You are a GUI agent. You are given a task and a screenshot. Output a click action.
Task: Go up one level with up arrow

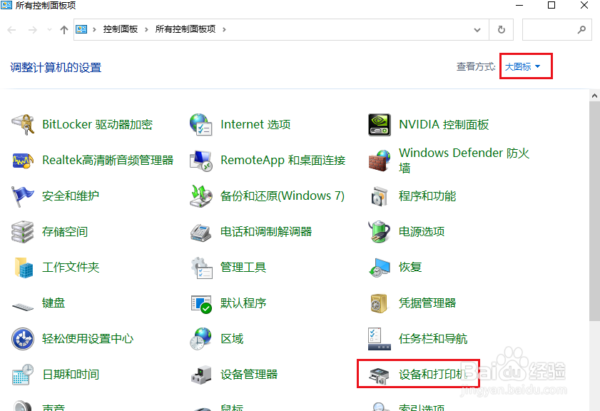[64, 29]
